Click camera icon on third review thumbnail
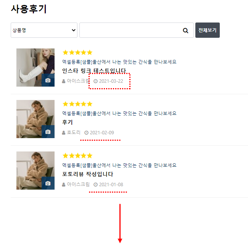Screen dimensions: 248x248 pyautogui.click(x=48, y=183)
